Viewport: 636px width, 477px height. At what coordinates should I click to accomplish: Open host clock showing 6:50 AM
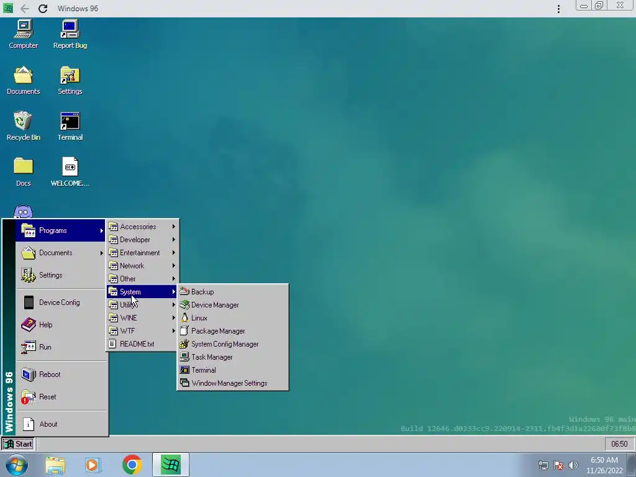point(604,465)
